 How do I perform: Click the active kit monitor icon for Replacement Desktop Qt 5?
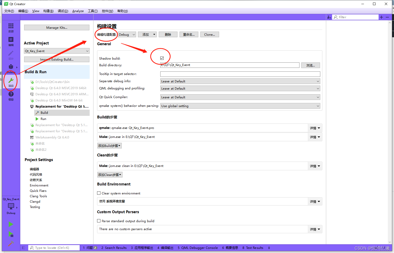[32, 107]
